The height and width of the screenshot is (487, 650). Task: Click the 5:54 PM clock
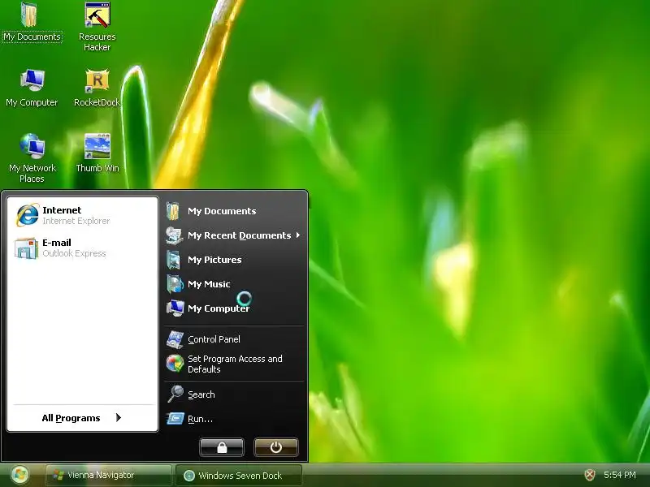(620, 475)
